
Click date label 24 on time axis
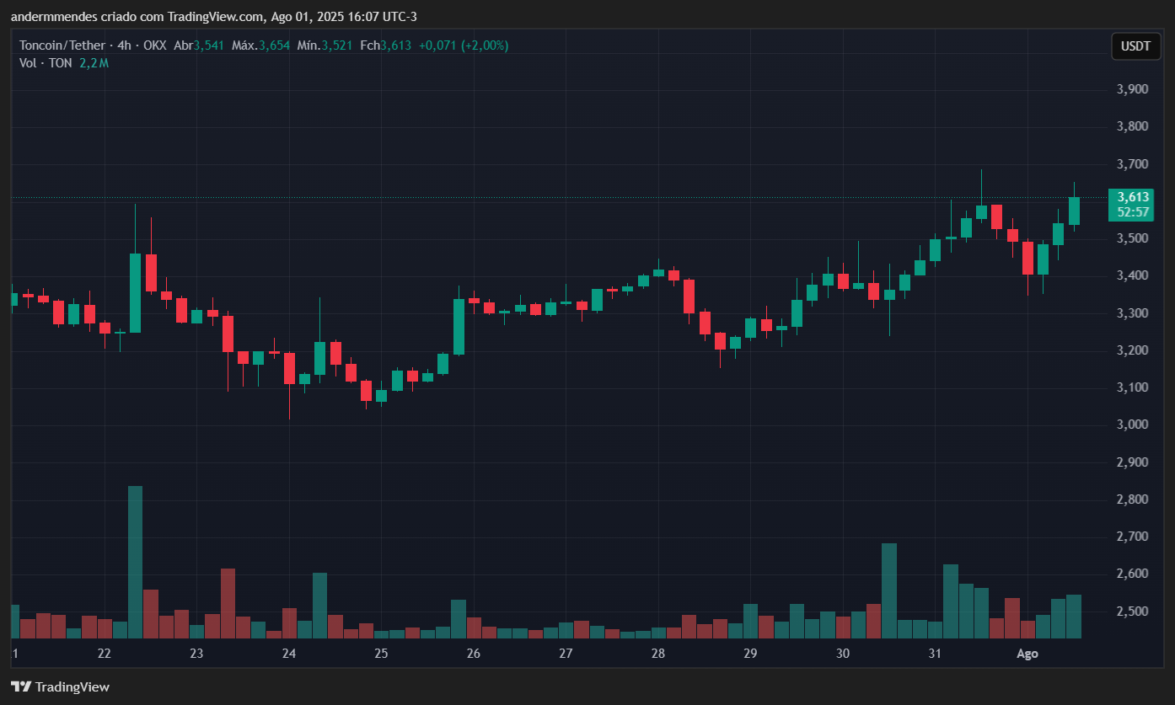click(289, 654)
